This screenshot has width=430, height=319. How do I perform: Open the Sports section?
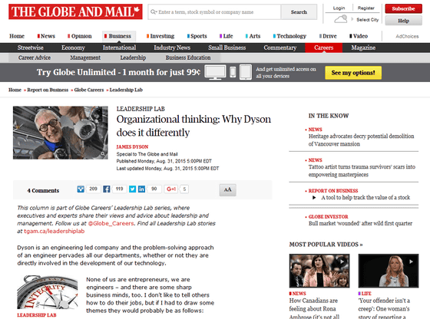197,36
